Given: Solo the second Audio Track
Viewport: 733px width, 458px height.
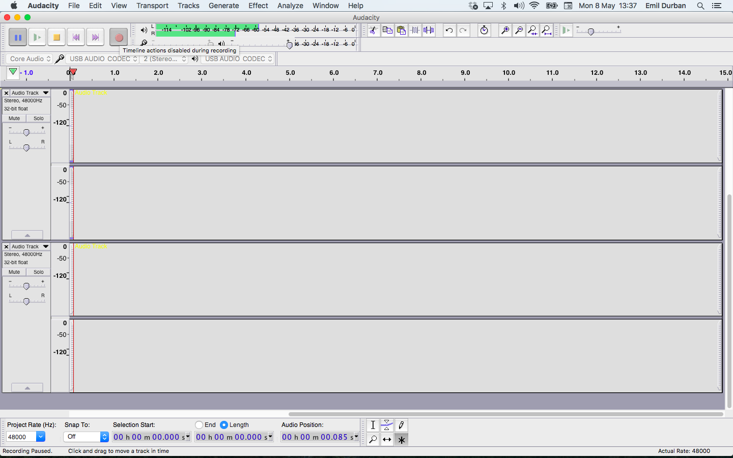Looking at the screenshot, I should point(39,272).
